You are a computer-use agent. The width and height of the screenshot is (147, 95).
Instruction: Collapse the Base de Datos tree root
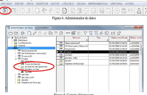pos(9,38)
